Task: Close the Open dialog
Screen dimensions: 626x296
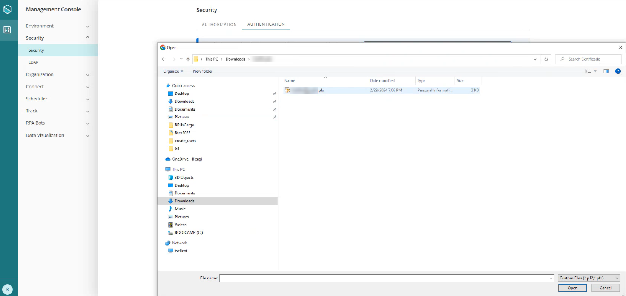Action: pos(620,47)
